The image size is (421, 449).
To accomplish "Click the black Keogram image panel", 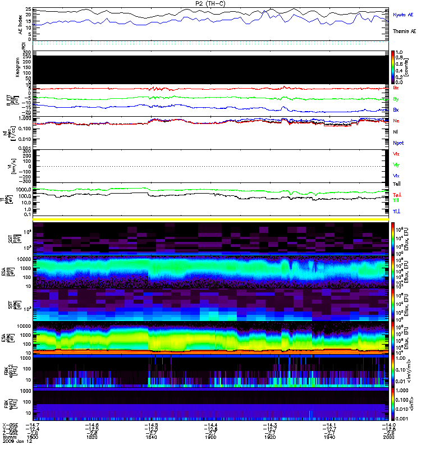I will 211,70.
